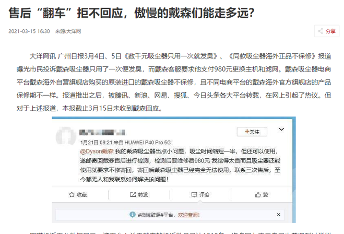
Task: Click the blurred Weibo username
Action: [x=102, y=132]
